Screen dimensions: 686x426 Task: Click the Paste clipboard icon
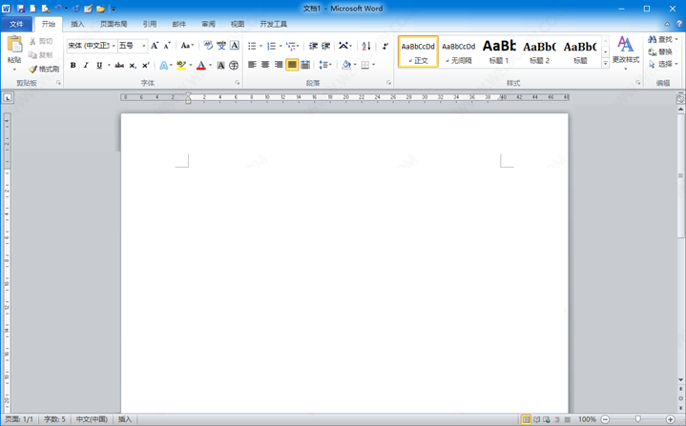coord(14,44)
